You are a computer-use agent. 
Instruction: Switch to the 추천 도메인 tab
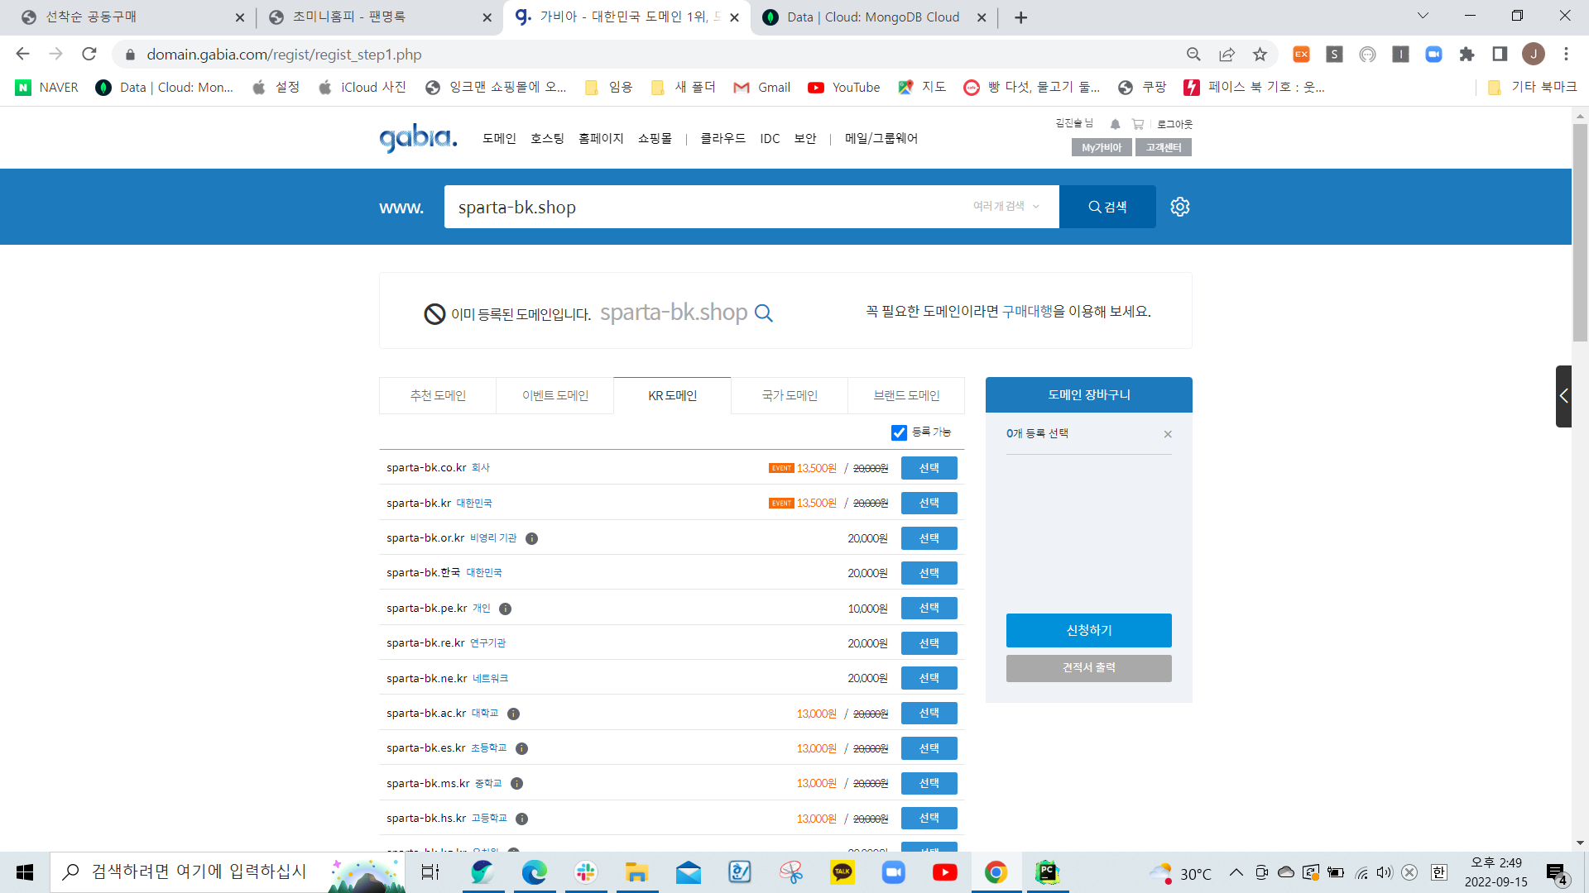click(438, 396)
